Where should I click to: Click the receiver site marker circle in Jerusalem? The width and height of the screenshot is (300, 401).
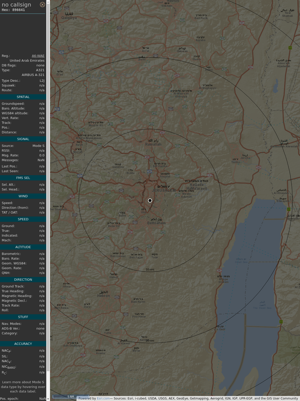click(150, 200)
